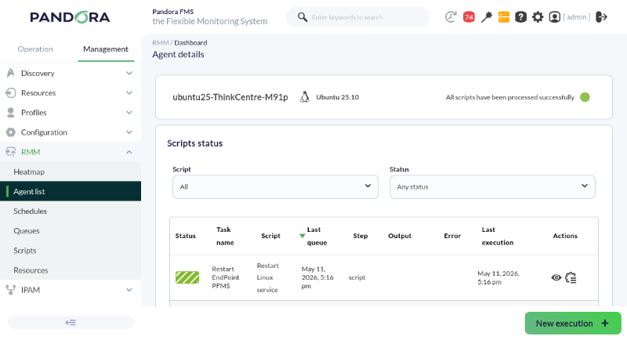The width and height of the screenshot is (627, 340).
Task: Click the Restart EndPoint PFMS task name
Action: click(226, 277)
